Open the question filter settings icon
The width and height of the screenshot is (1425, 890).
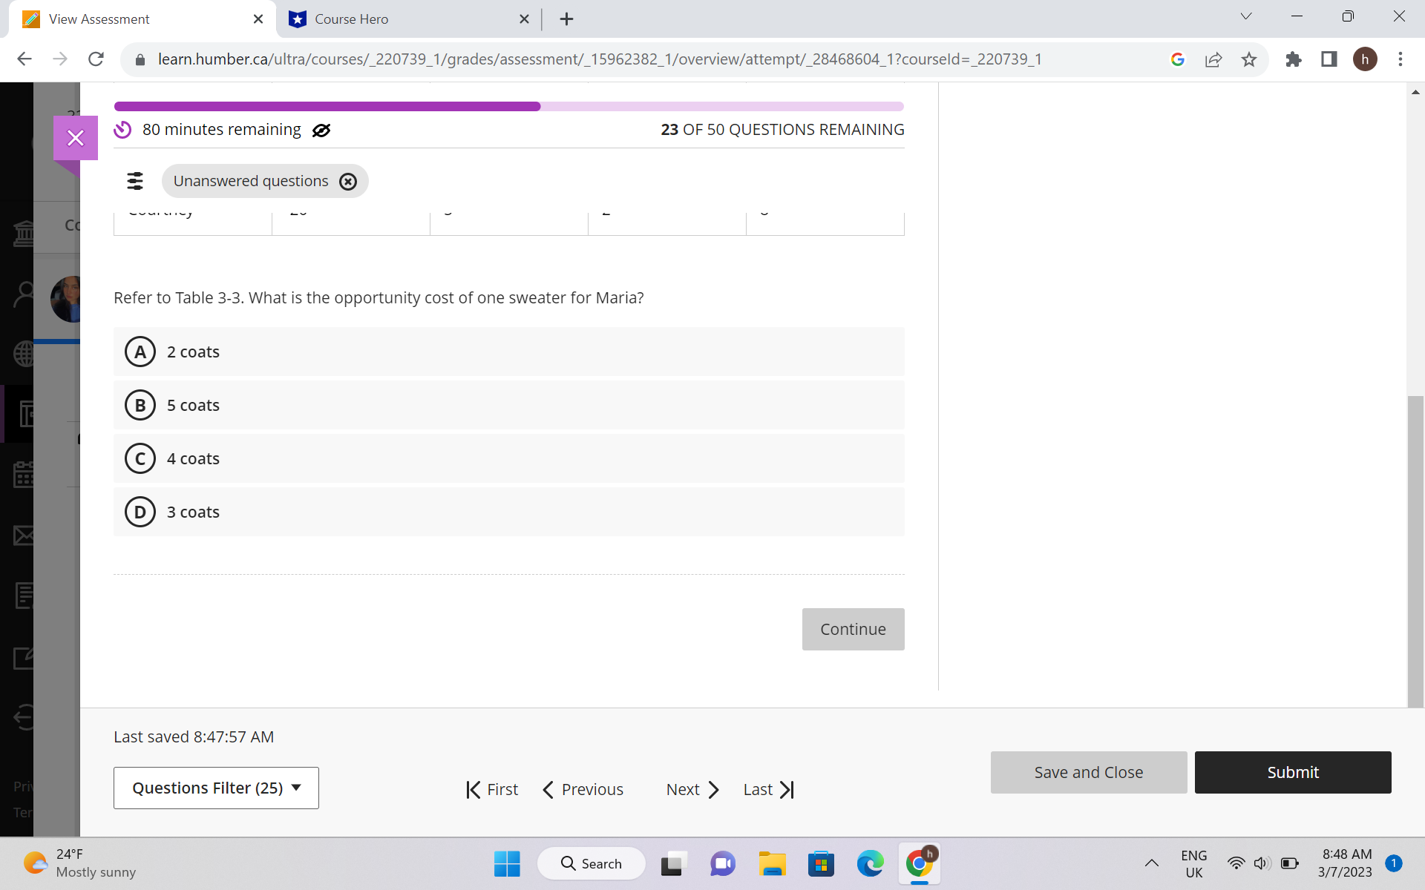[135, 181]
